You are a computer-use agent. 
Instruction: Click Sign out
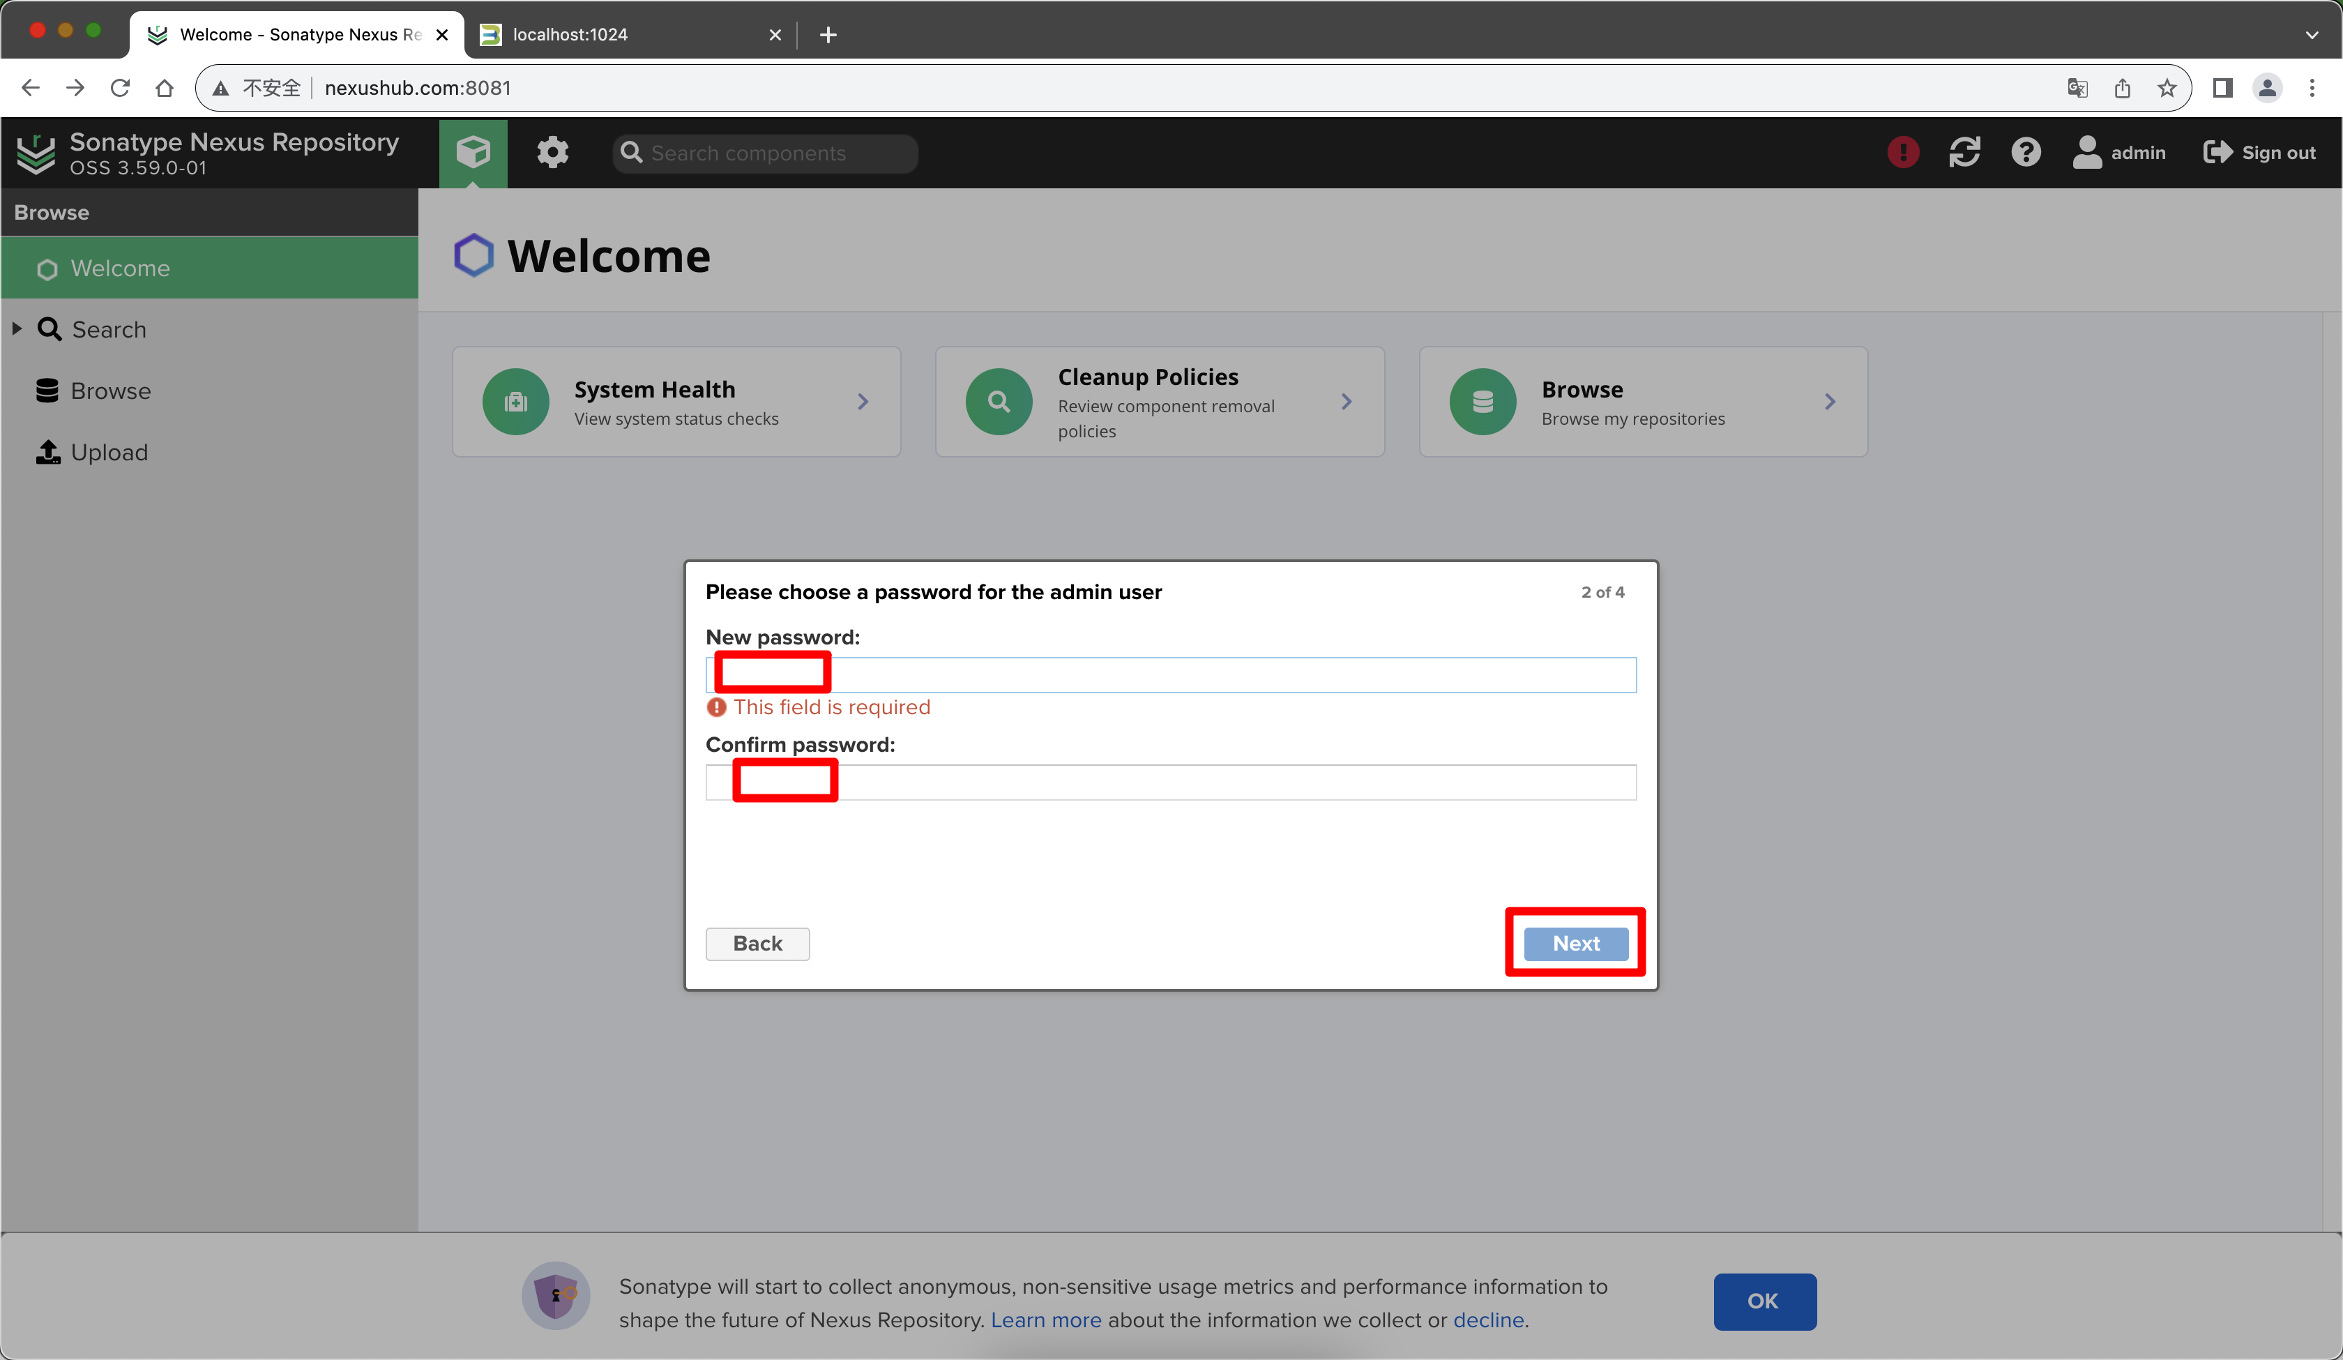2259,153
